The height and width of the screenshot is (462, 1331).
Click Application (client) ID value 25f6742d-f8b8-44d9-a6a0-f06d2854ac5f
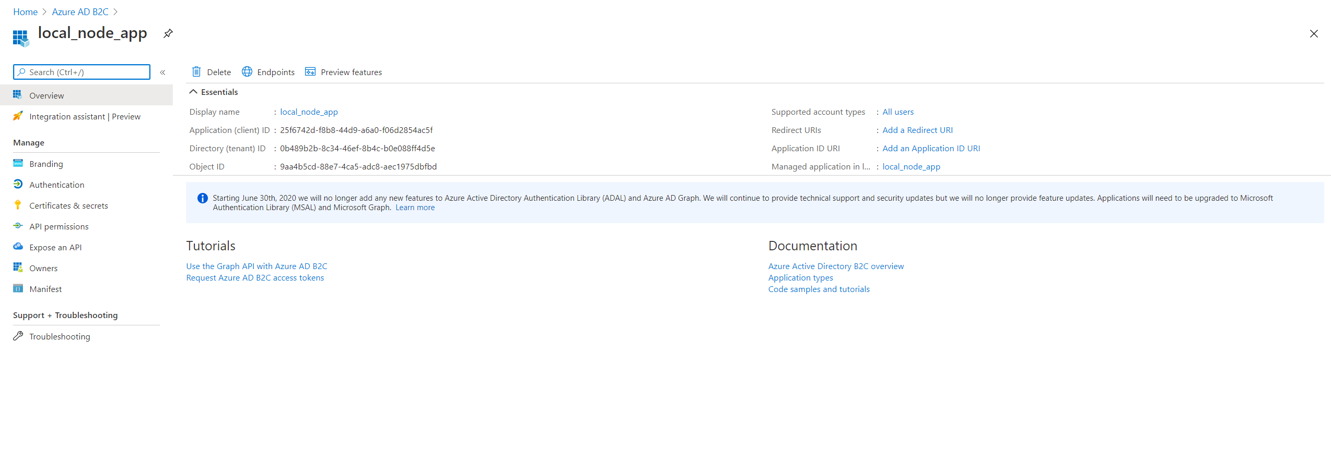(x=356, y=130)
